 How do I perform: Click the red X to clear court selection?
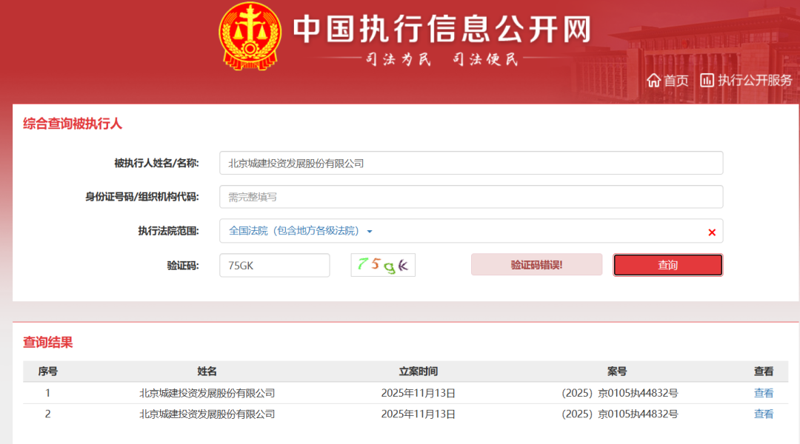(x=712, y=232)
